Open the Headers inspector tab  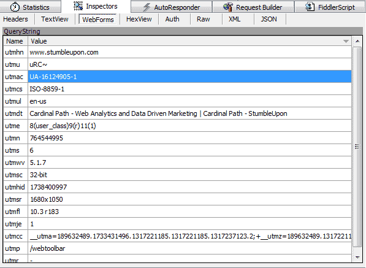[15, 19]
